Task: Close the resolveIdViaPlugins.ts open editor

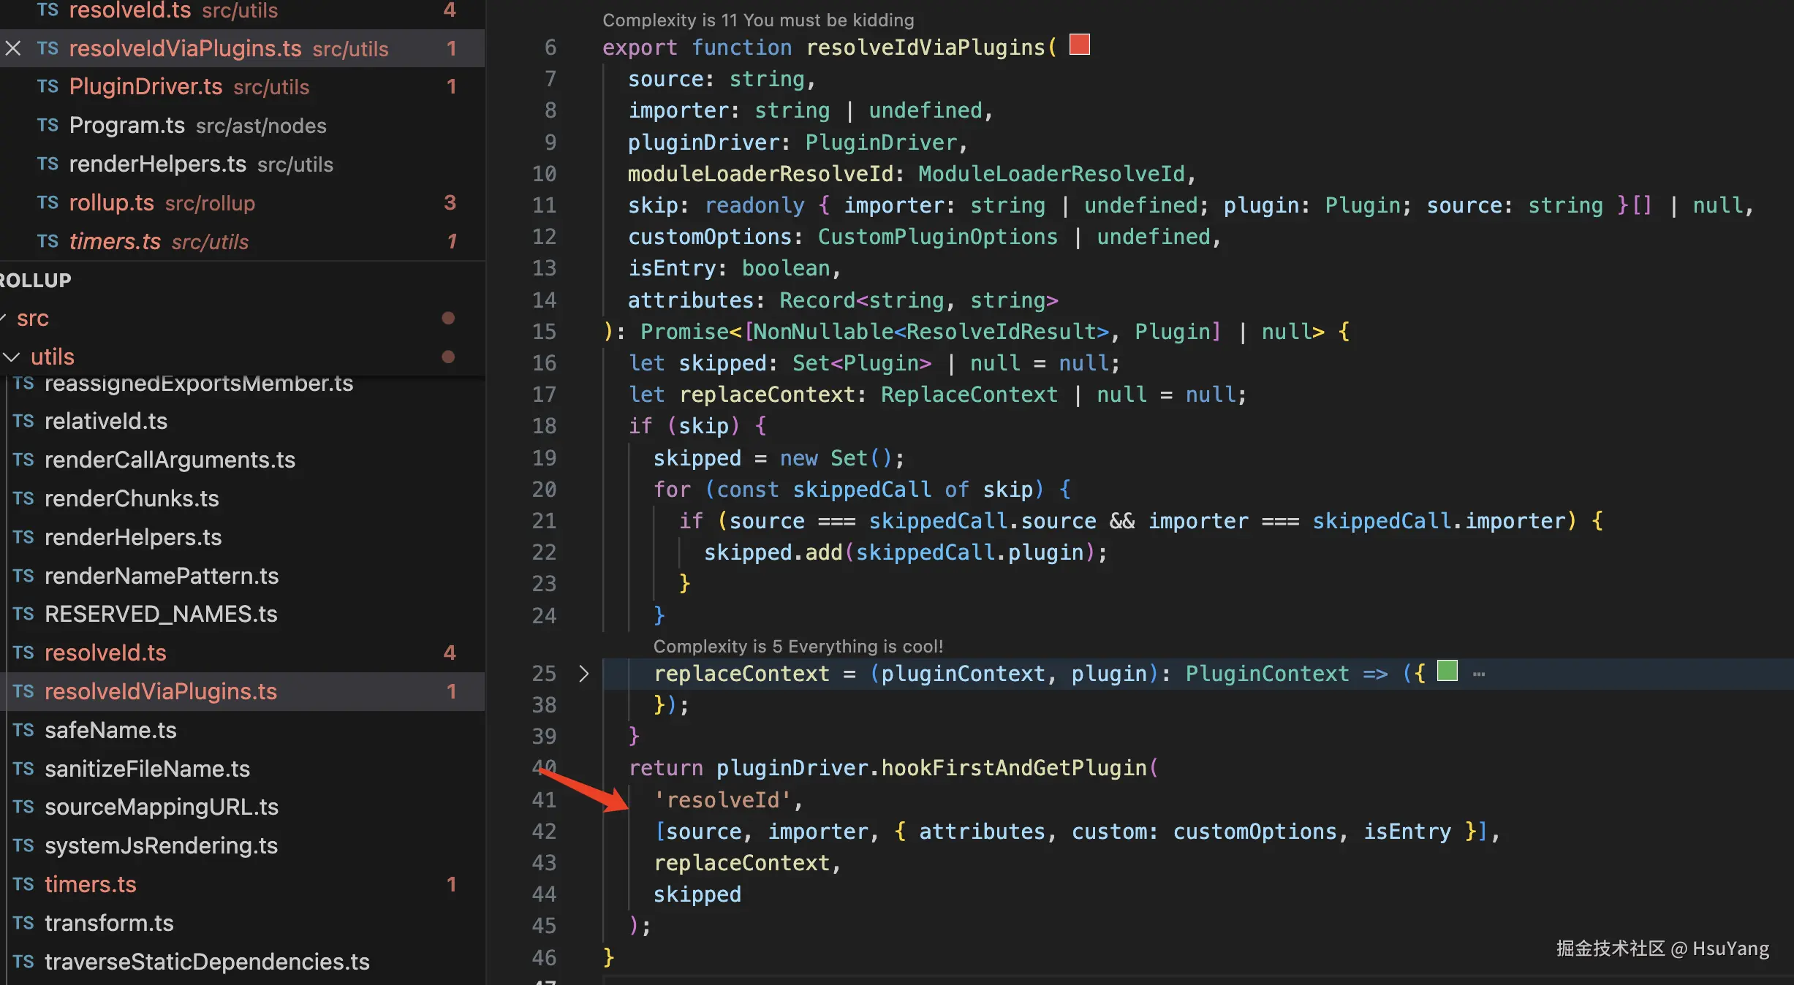Action: coord(13,48)
